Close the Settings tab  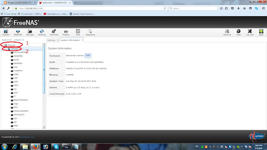pyautogui.click(x=58, y=40)
